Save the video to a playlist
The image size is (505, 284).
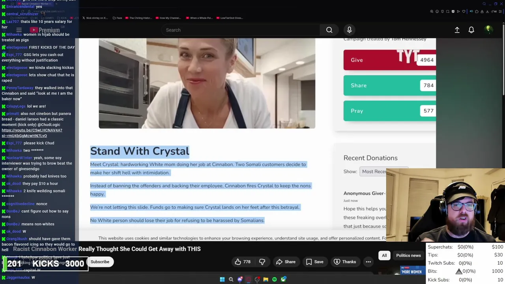[x=315, y=262]
